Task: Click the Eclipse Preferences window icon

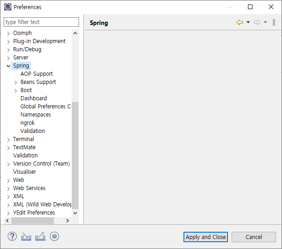Action: click(8, 7)
